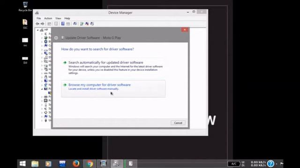300x168 pixels.
Task: Click the blue question mark tray icon
Action: [x=270, y=164]
